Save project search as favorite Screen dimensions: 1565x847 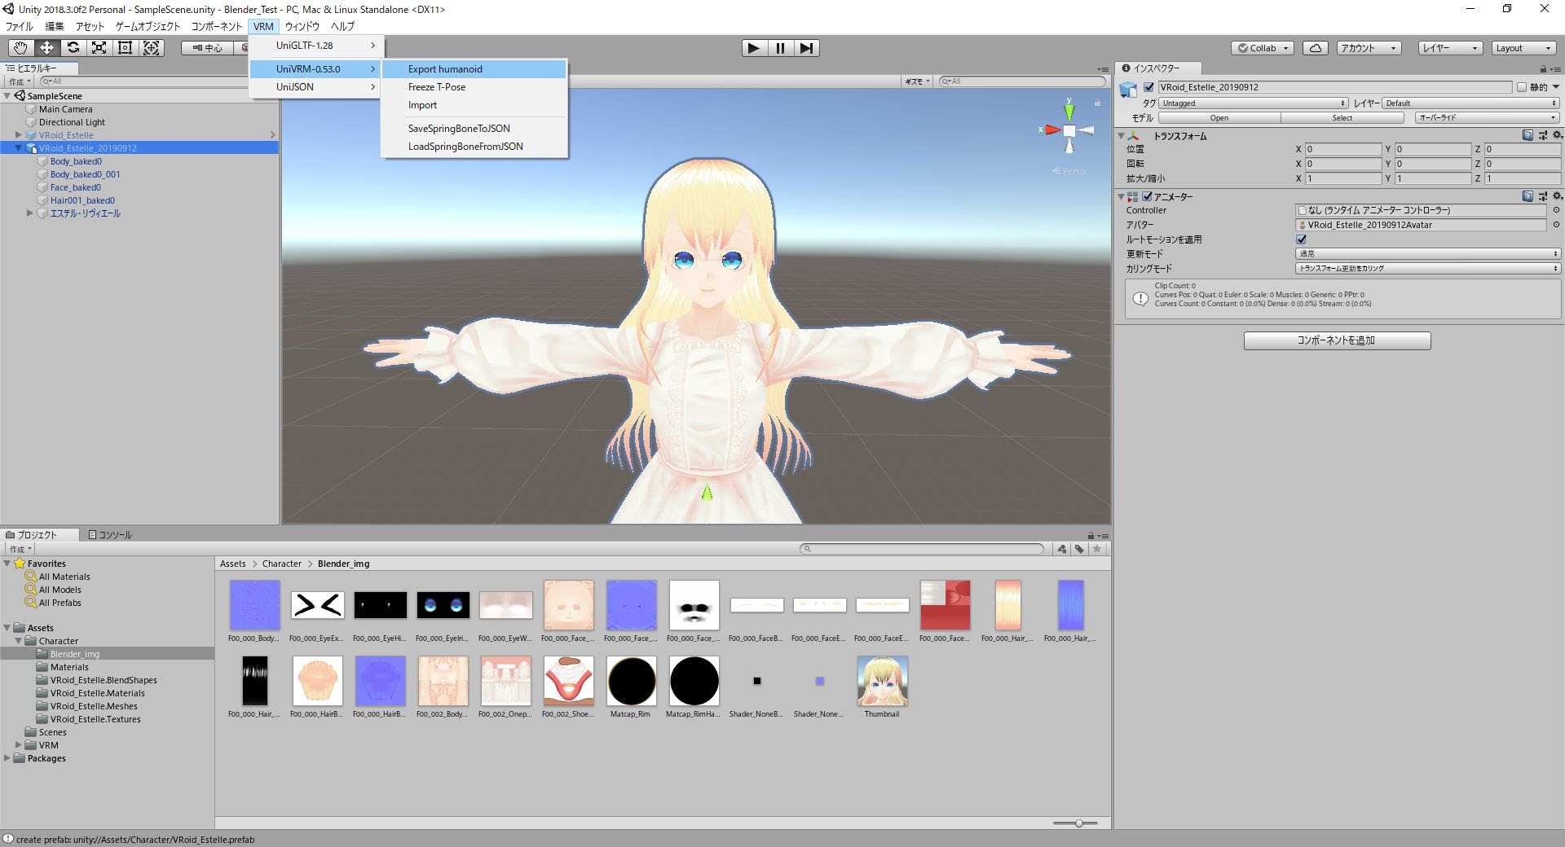[x=1097, y=549]
